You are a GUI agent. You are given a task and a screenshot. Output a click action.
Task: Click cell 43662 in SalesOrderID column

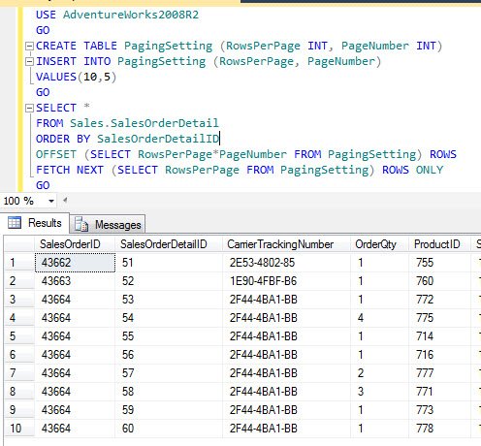tap(75, 263)
